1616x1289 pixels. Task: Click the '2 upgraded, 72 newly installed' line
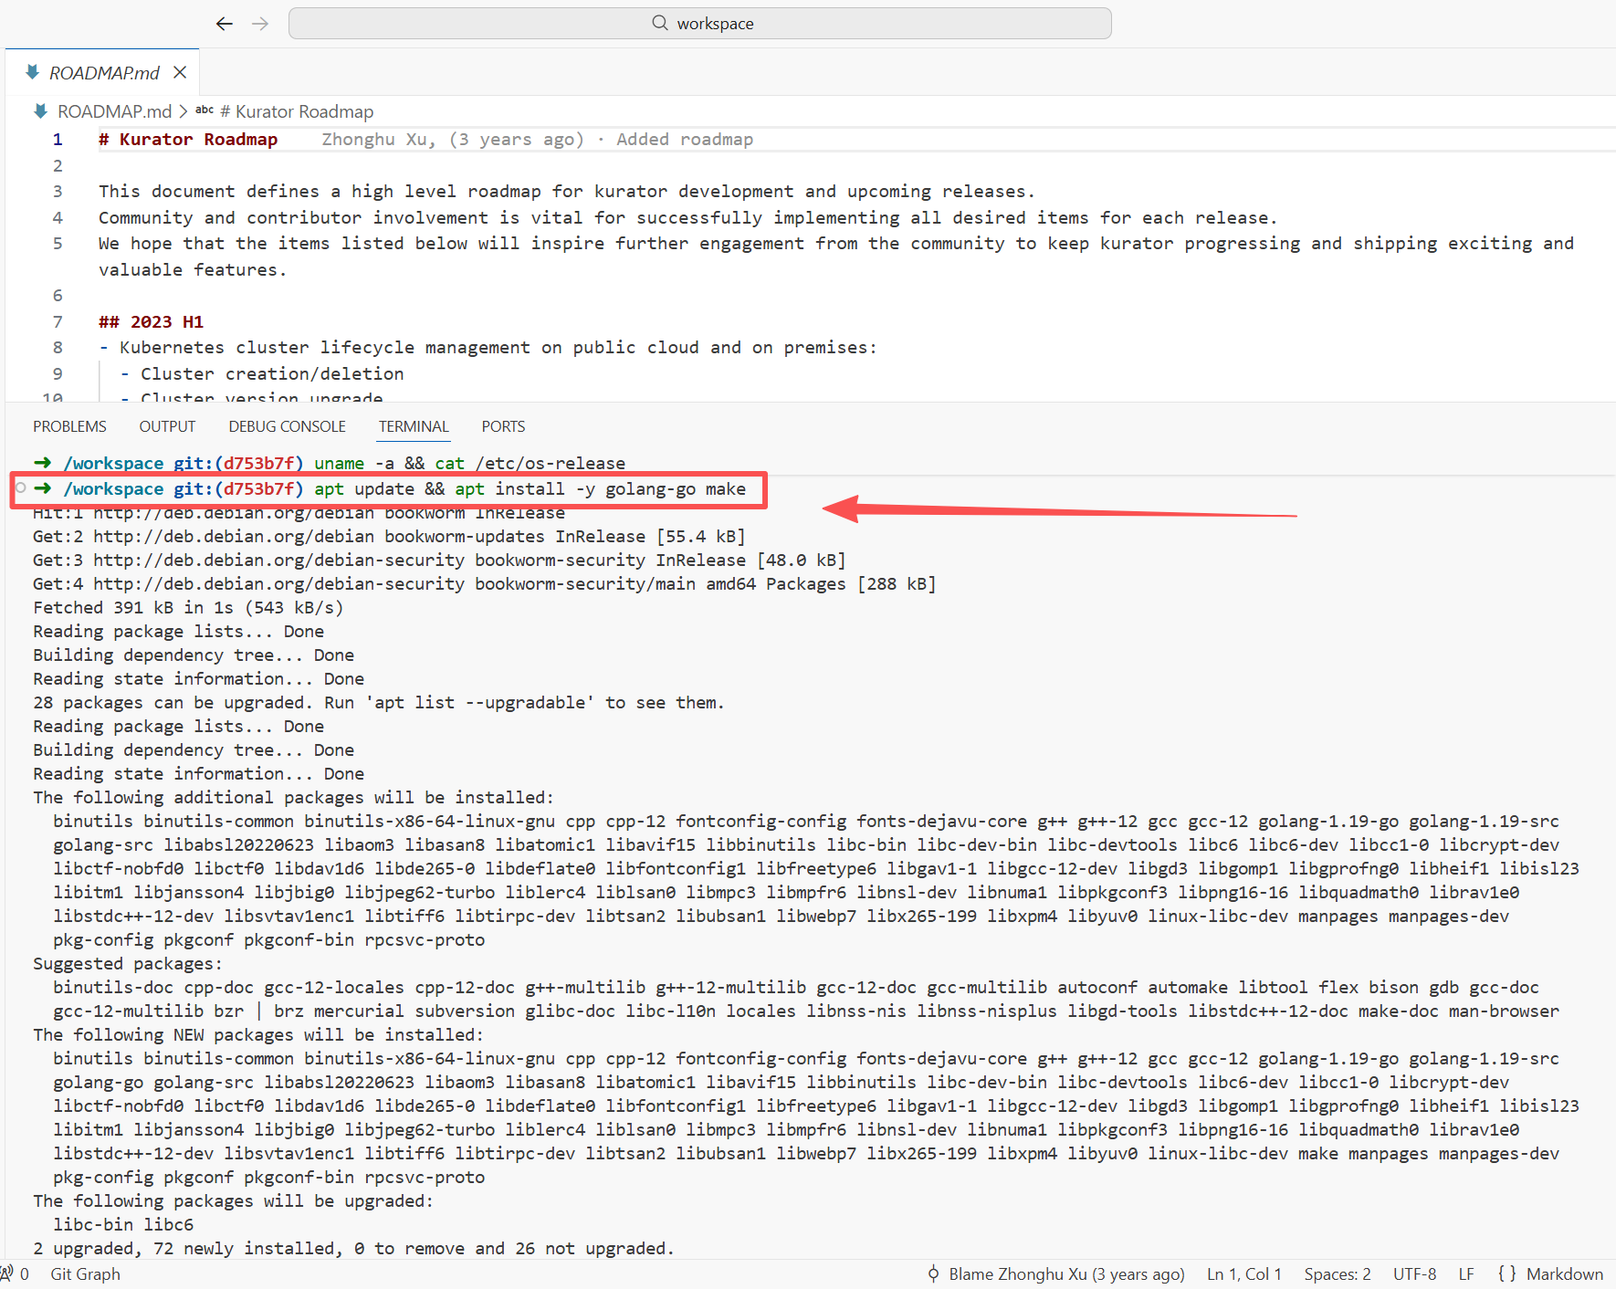[x=354, y=1249]
